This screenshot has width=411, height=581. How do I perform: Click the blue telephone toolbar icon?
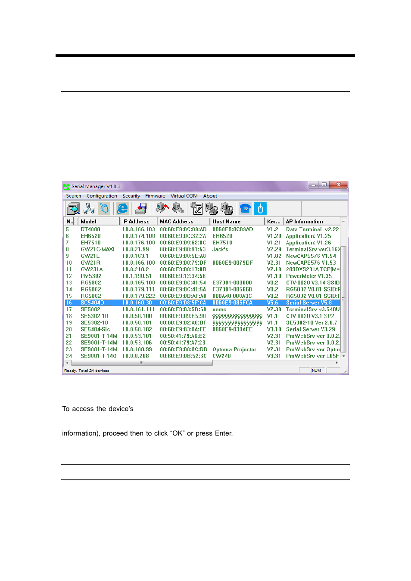tap(245, 209)
